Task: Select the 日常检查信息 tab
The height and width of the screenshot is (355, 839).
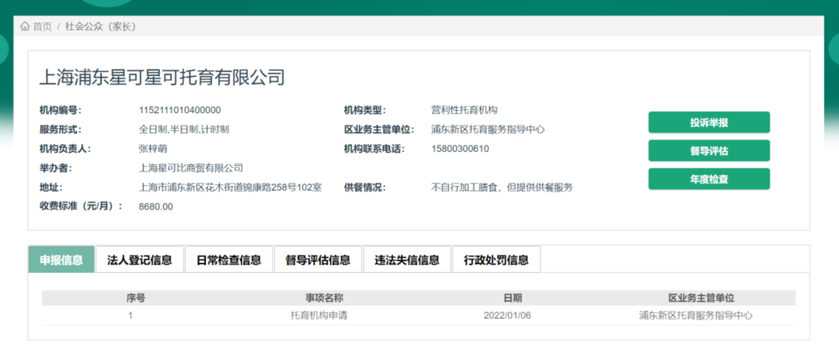Action: tap(229, 259)
